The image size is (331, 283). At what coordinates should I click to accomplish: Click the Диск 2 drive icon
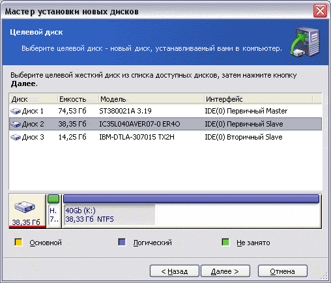click(16, 125)
